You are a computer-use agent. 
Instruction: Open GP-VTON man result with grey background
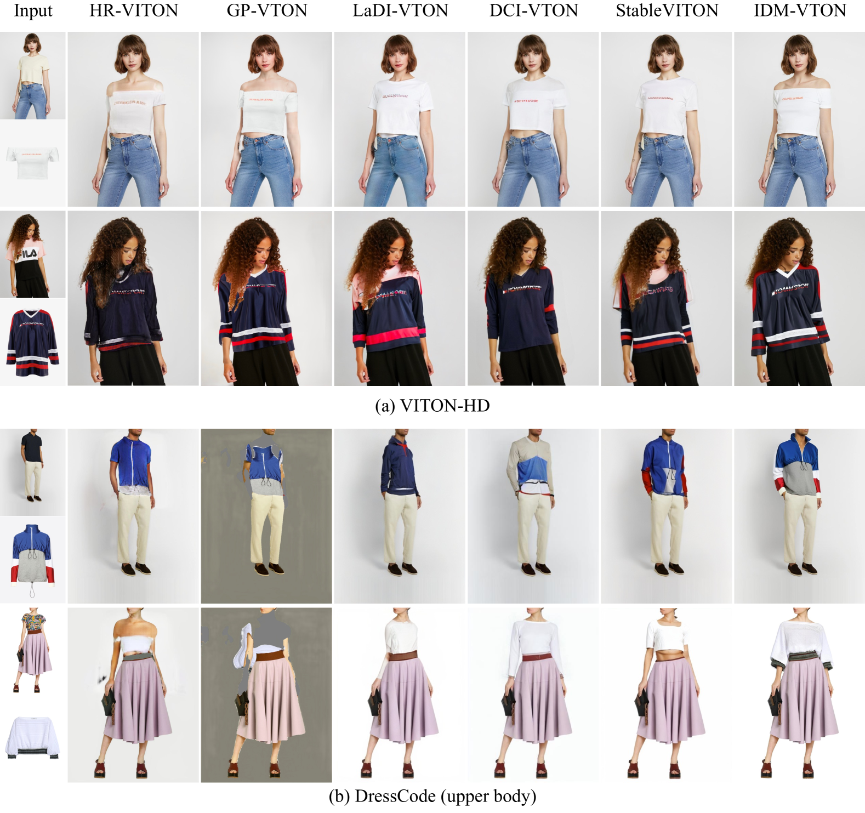pos(266,516)
